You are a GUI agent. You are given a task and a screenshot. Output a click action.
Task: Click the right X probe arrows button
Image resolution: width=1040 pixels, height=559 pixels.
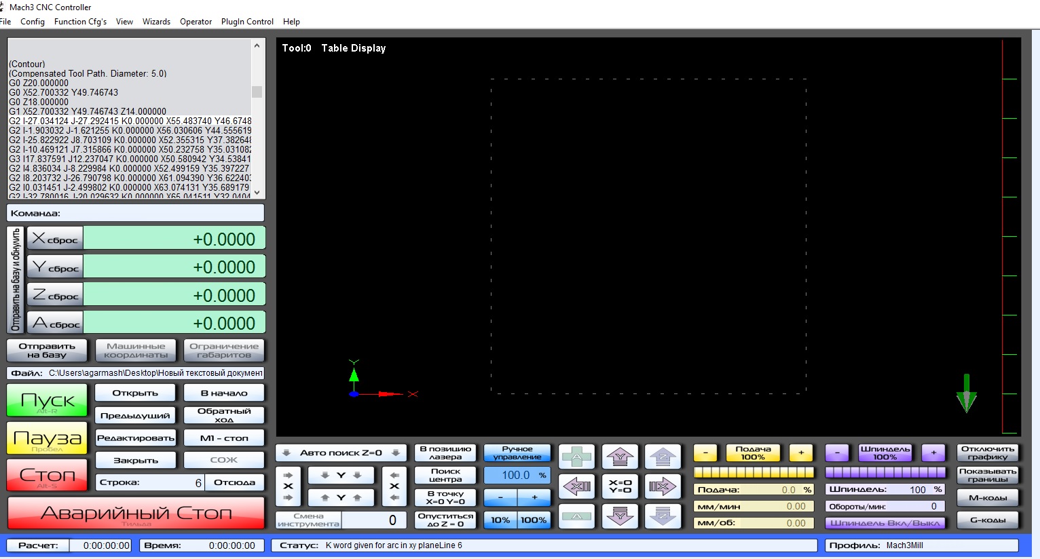tap(394, 486)
